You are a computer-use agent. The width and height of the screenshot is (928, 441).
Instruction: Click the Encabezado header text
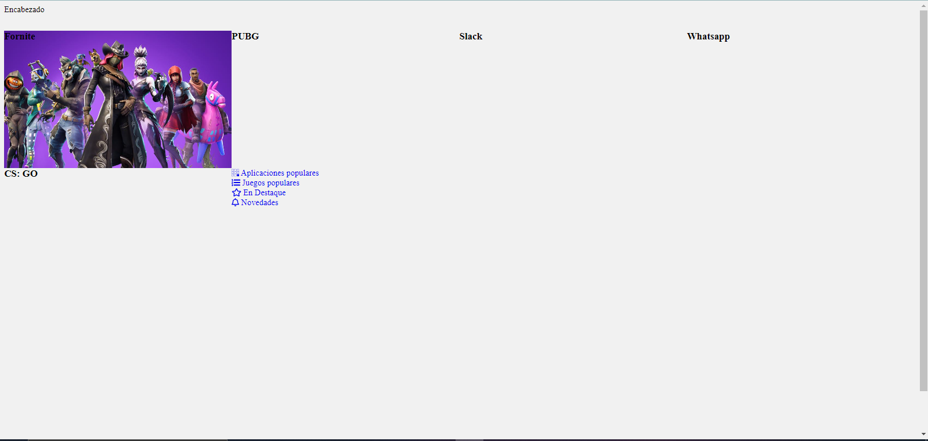tap(24, 9)
